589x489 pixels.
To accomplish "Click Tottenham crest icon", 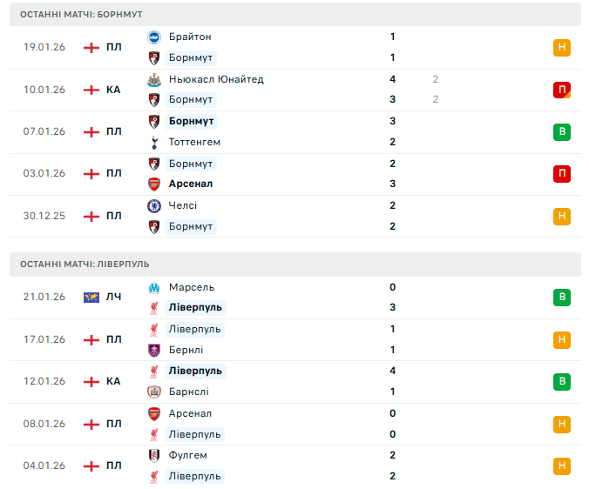I will (x=154, y=142).
